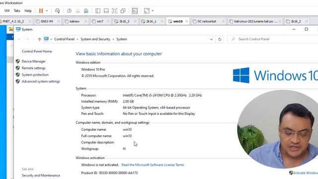Select System and Security breadcrumb
This screenshot has height=179, width=318.
tap(95, 39)
